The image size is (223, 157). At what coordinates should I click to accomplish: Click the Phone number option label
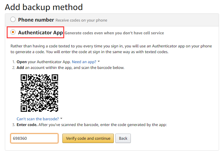(x=36, y=20)
